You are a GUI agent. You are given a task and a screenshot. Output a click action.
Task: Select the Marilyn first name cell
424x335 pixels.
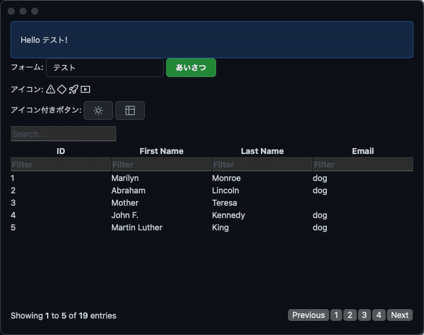[125, 178]
